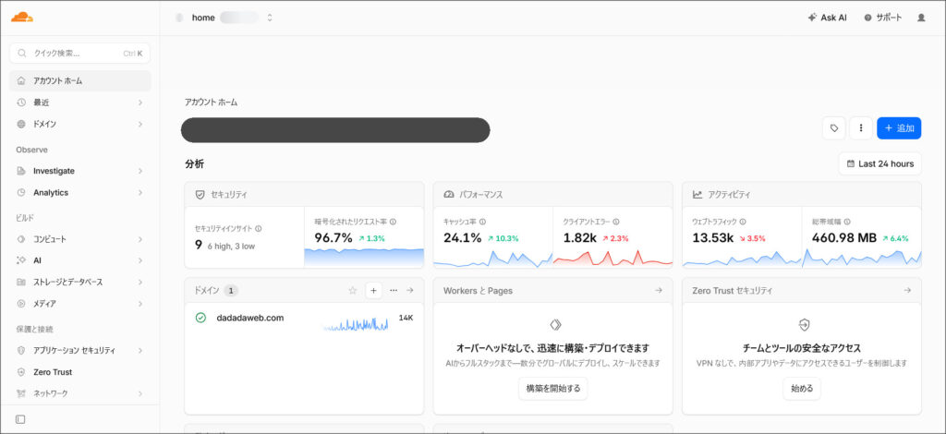Click the 構築を開始する button
Image resolution: width=946 pixels, height=434 pixels.
(x=552, y=389)
